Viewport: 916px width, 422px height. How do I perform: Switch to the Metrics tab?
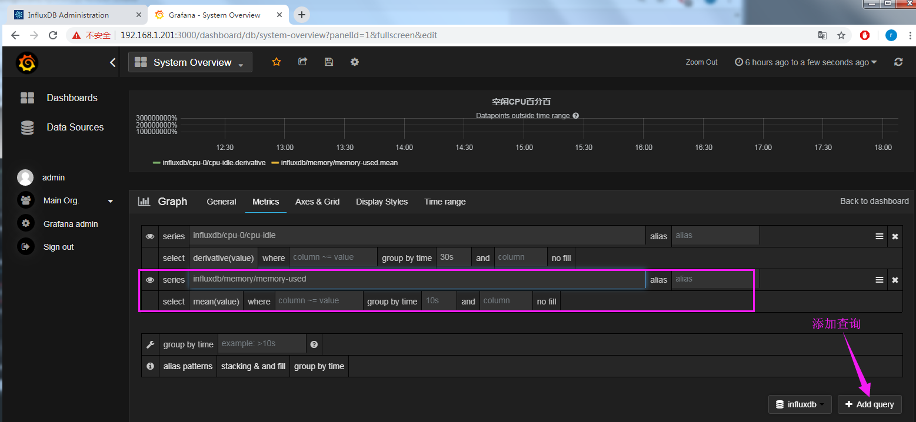(266, 202)
